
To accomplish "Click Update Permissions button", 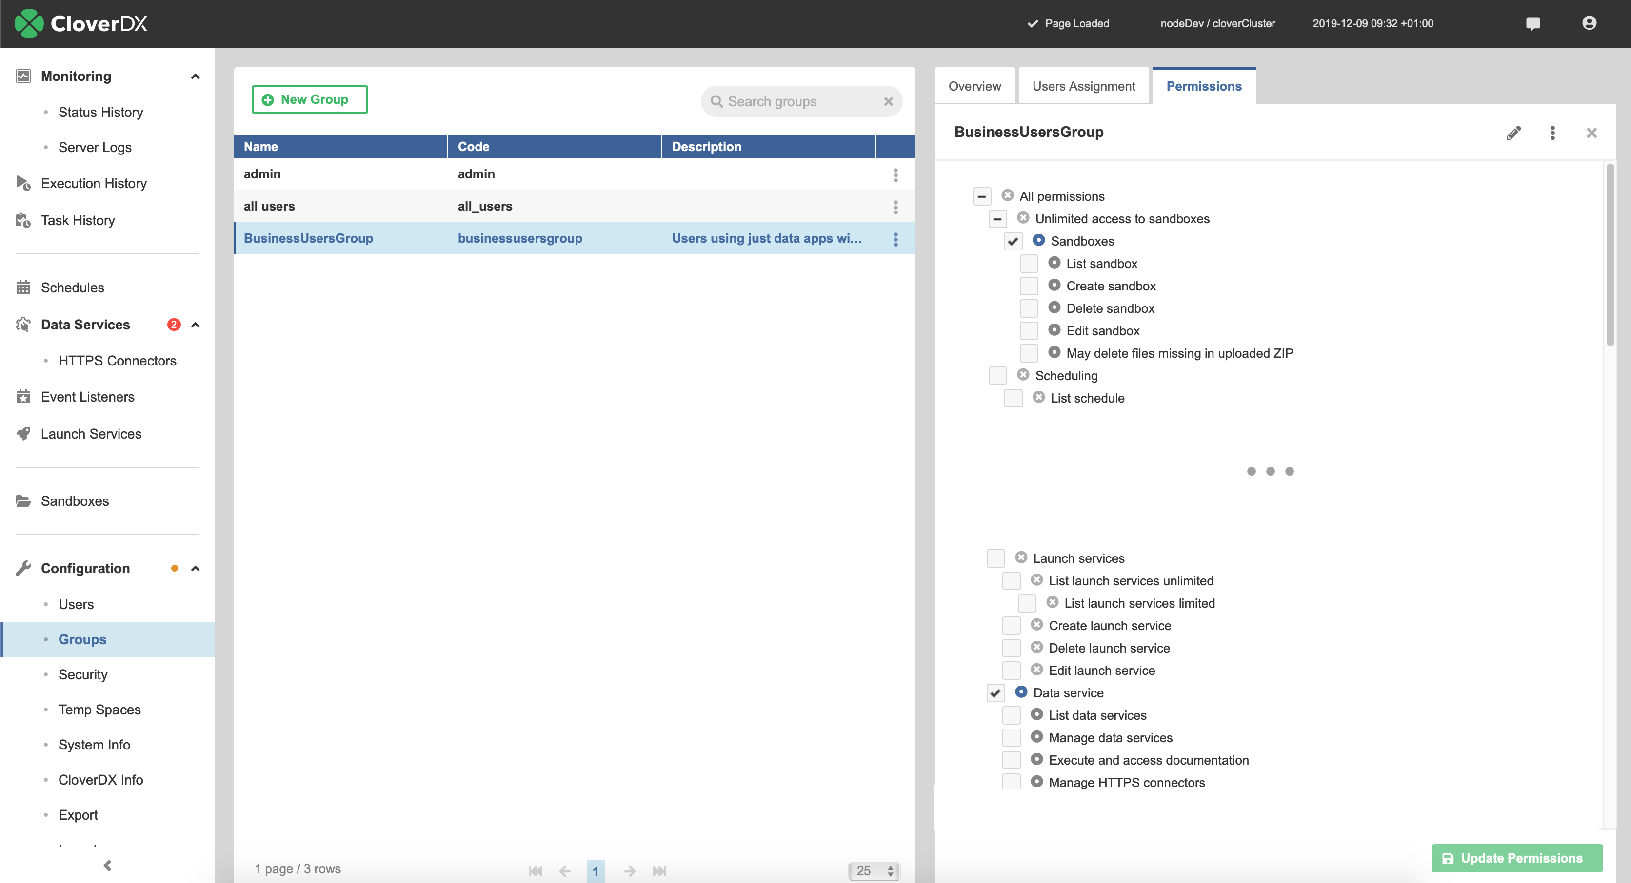I will 1517,857.
